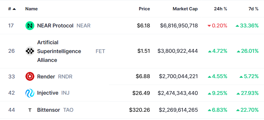
Task: Sort by the 7d % column header
Action: (254, 9)
